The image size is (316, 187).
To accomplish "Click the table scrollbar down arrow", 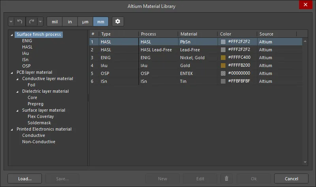I will (305, 162).
